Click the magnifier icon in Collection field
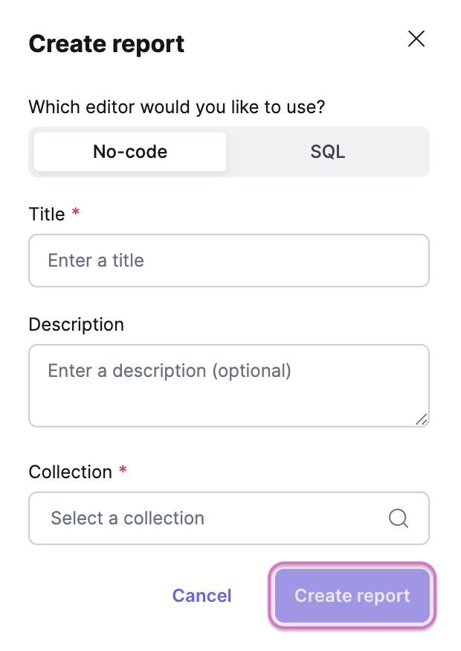 tap(399, 518)
